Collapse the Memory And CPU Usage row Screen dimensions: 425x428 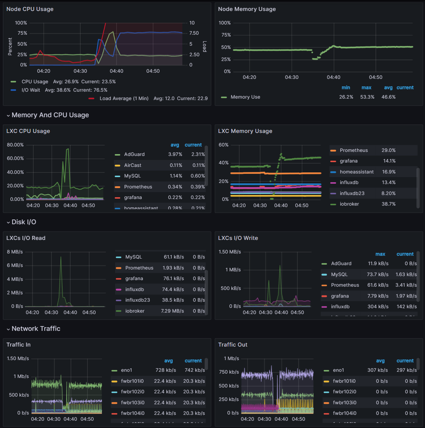[48, 115]
